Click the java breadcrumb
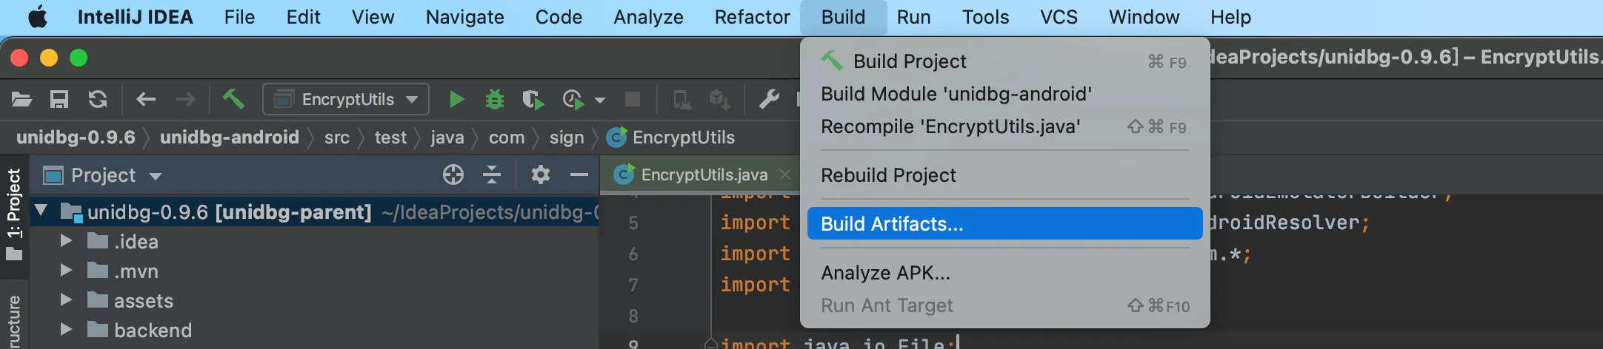The width and height of the screenshot is (1603, 349). pyautogui.click(x=447, y=138)
